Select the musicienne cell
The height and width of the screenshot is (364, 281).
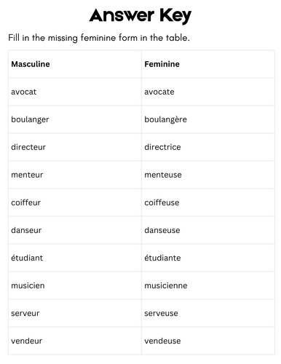208,285
